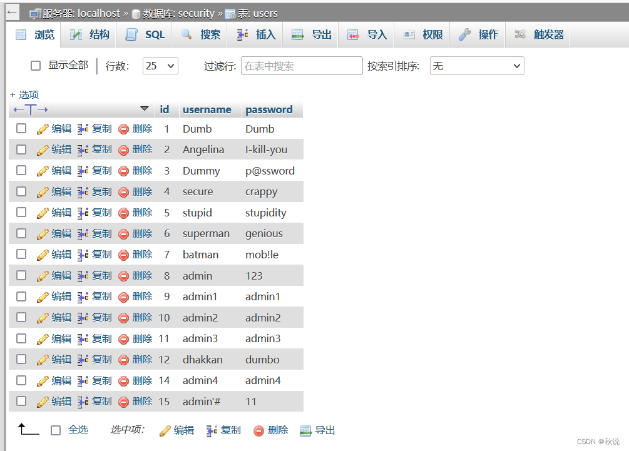
Task: Click the bottom pencil edit-selected icon
Action: tap(165, 430)
